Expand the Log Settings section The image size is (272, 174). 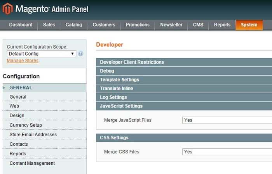pos(113,97)
